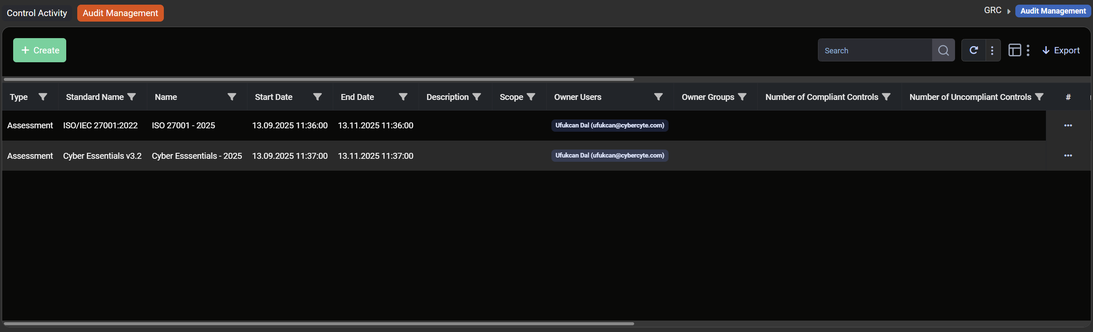Open row actions for ISO 27001 - 2025
The height and width of the screenshot is (332, 1093).
coord(1068,125)
